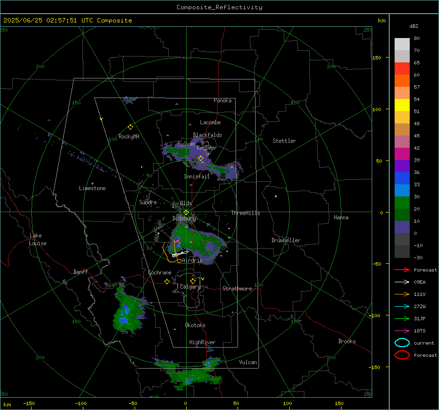Click the yellow diamond marker above Calgary
This screenshot has width=439, height=410.
click(193, 281)
